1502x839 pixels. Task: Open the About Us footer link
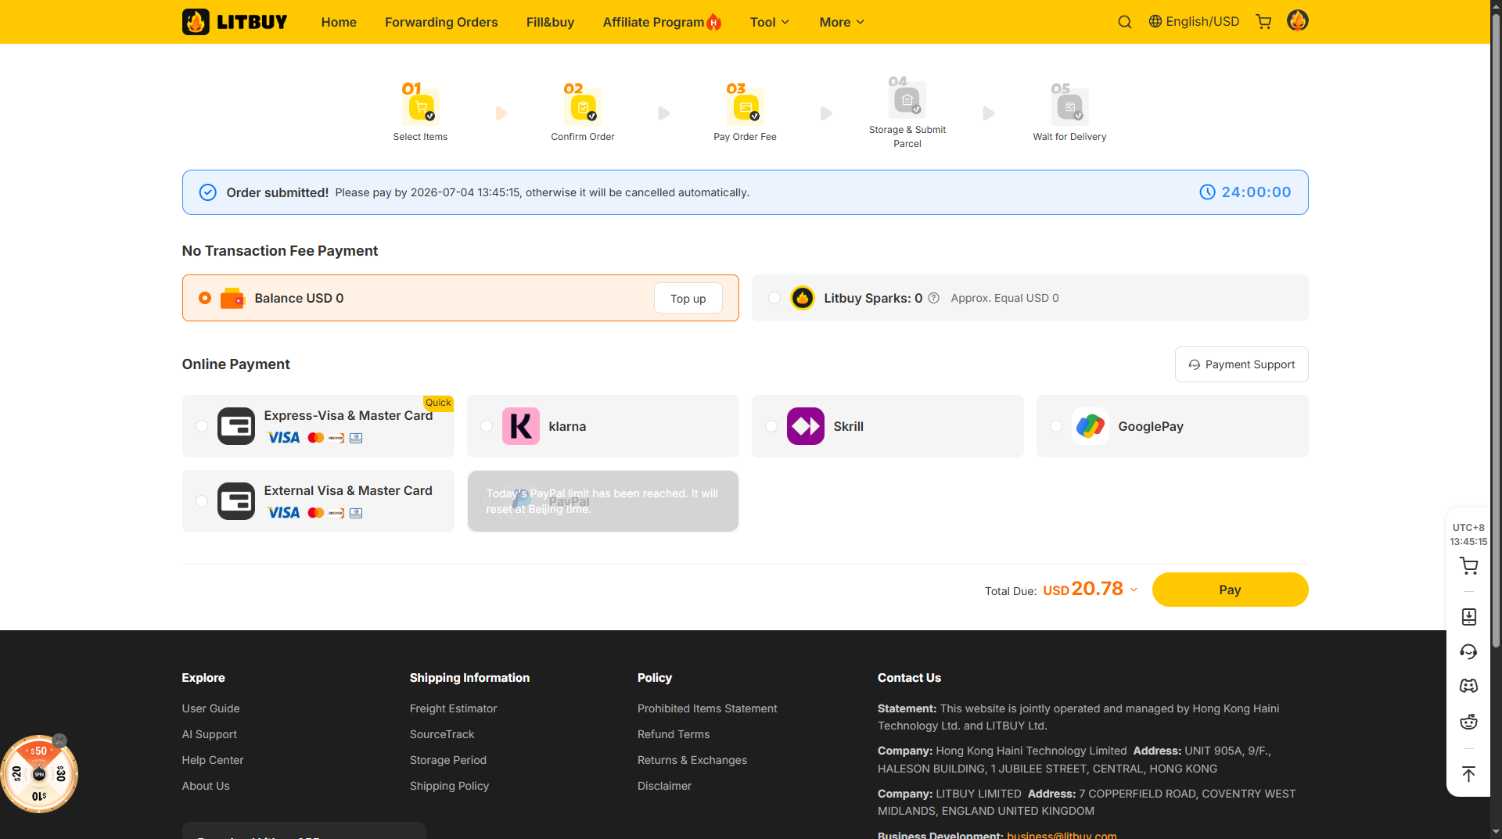tap(206, 786)
